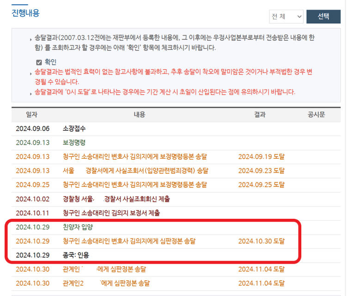Select the 소장접수 entry
Image resolution: width=355 pixels, height=296 pixels.
pos(74,129)
